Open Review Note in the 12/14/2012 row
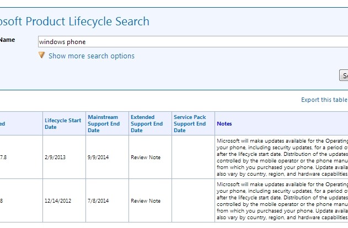Screen dimensions: 348x228 (x=146, y=200)
